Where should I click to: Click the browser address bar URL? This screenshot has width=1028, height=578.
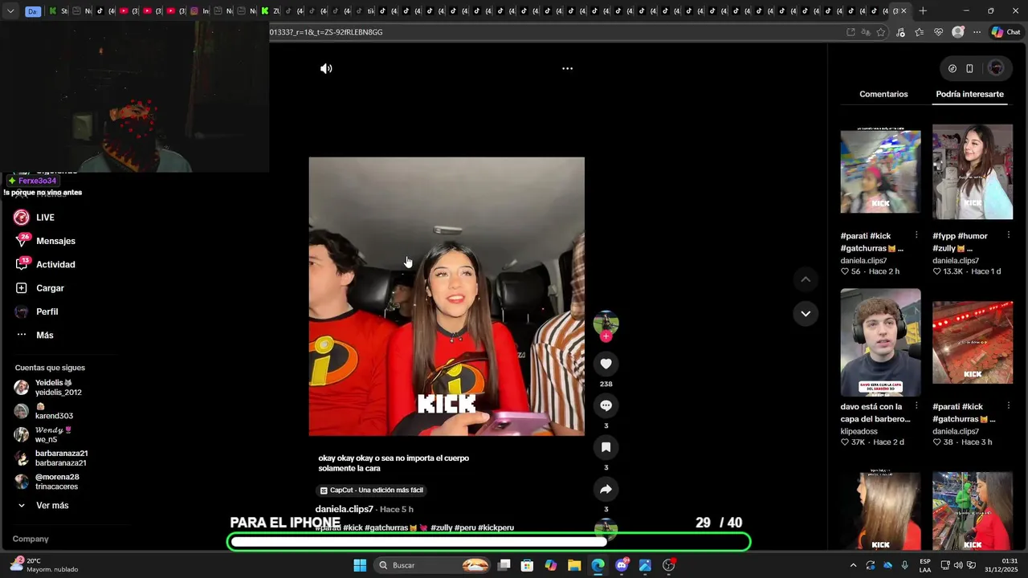click(326, 32)
